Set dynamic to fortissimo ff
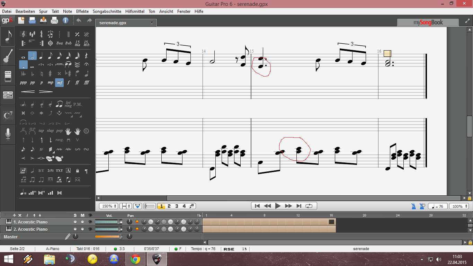Screen dimensions: 473x266 pos(77,82)
